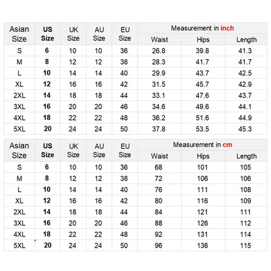Click hips value 101 in cm table

tap(203, 167)
